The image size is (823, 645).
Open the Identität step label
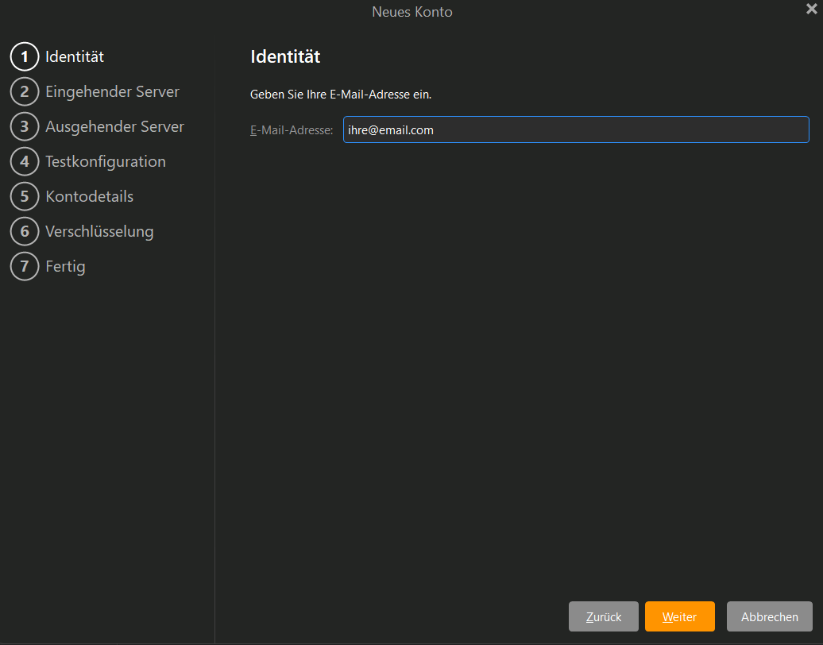pyautogui.click(x=75, y=57)
